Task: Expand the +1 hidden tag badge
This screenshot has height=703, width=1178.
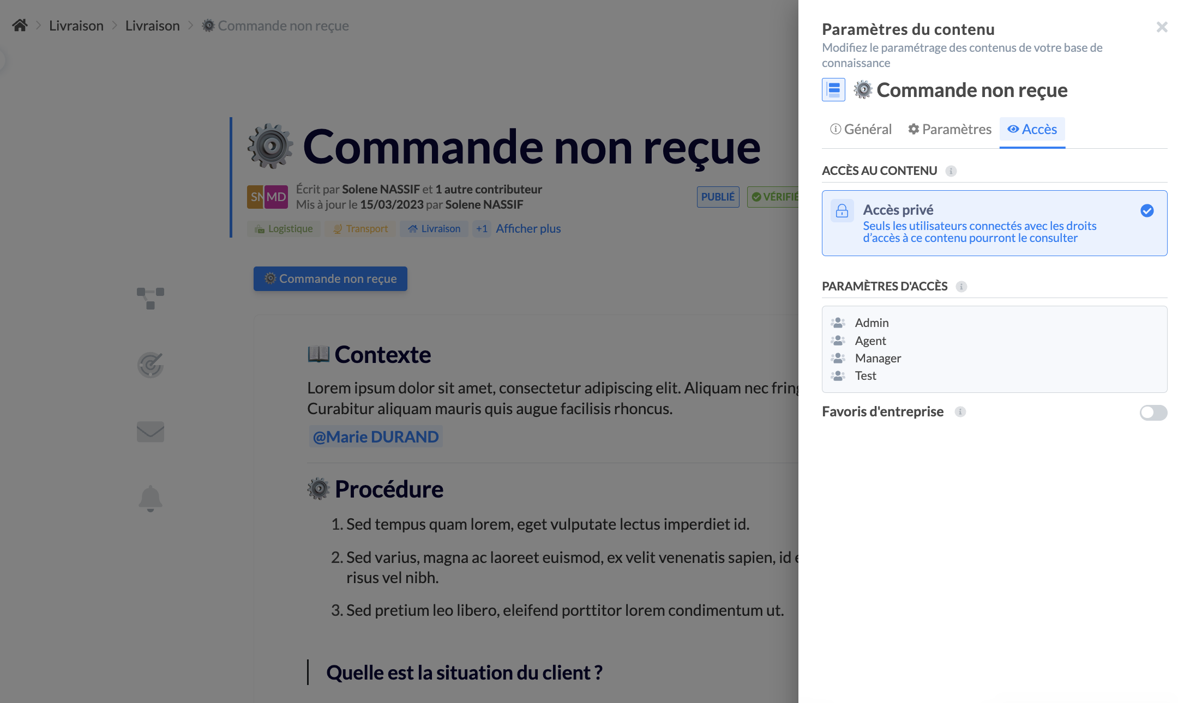Action: [x=482, y=229]
